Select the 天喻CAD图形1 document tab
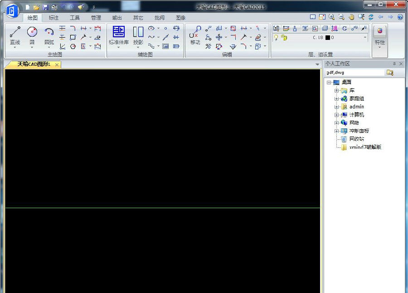Image resolution: width=408 pixels, height=293 pixels. tap(33, 64)
